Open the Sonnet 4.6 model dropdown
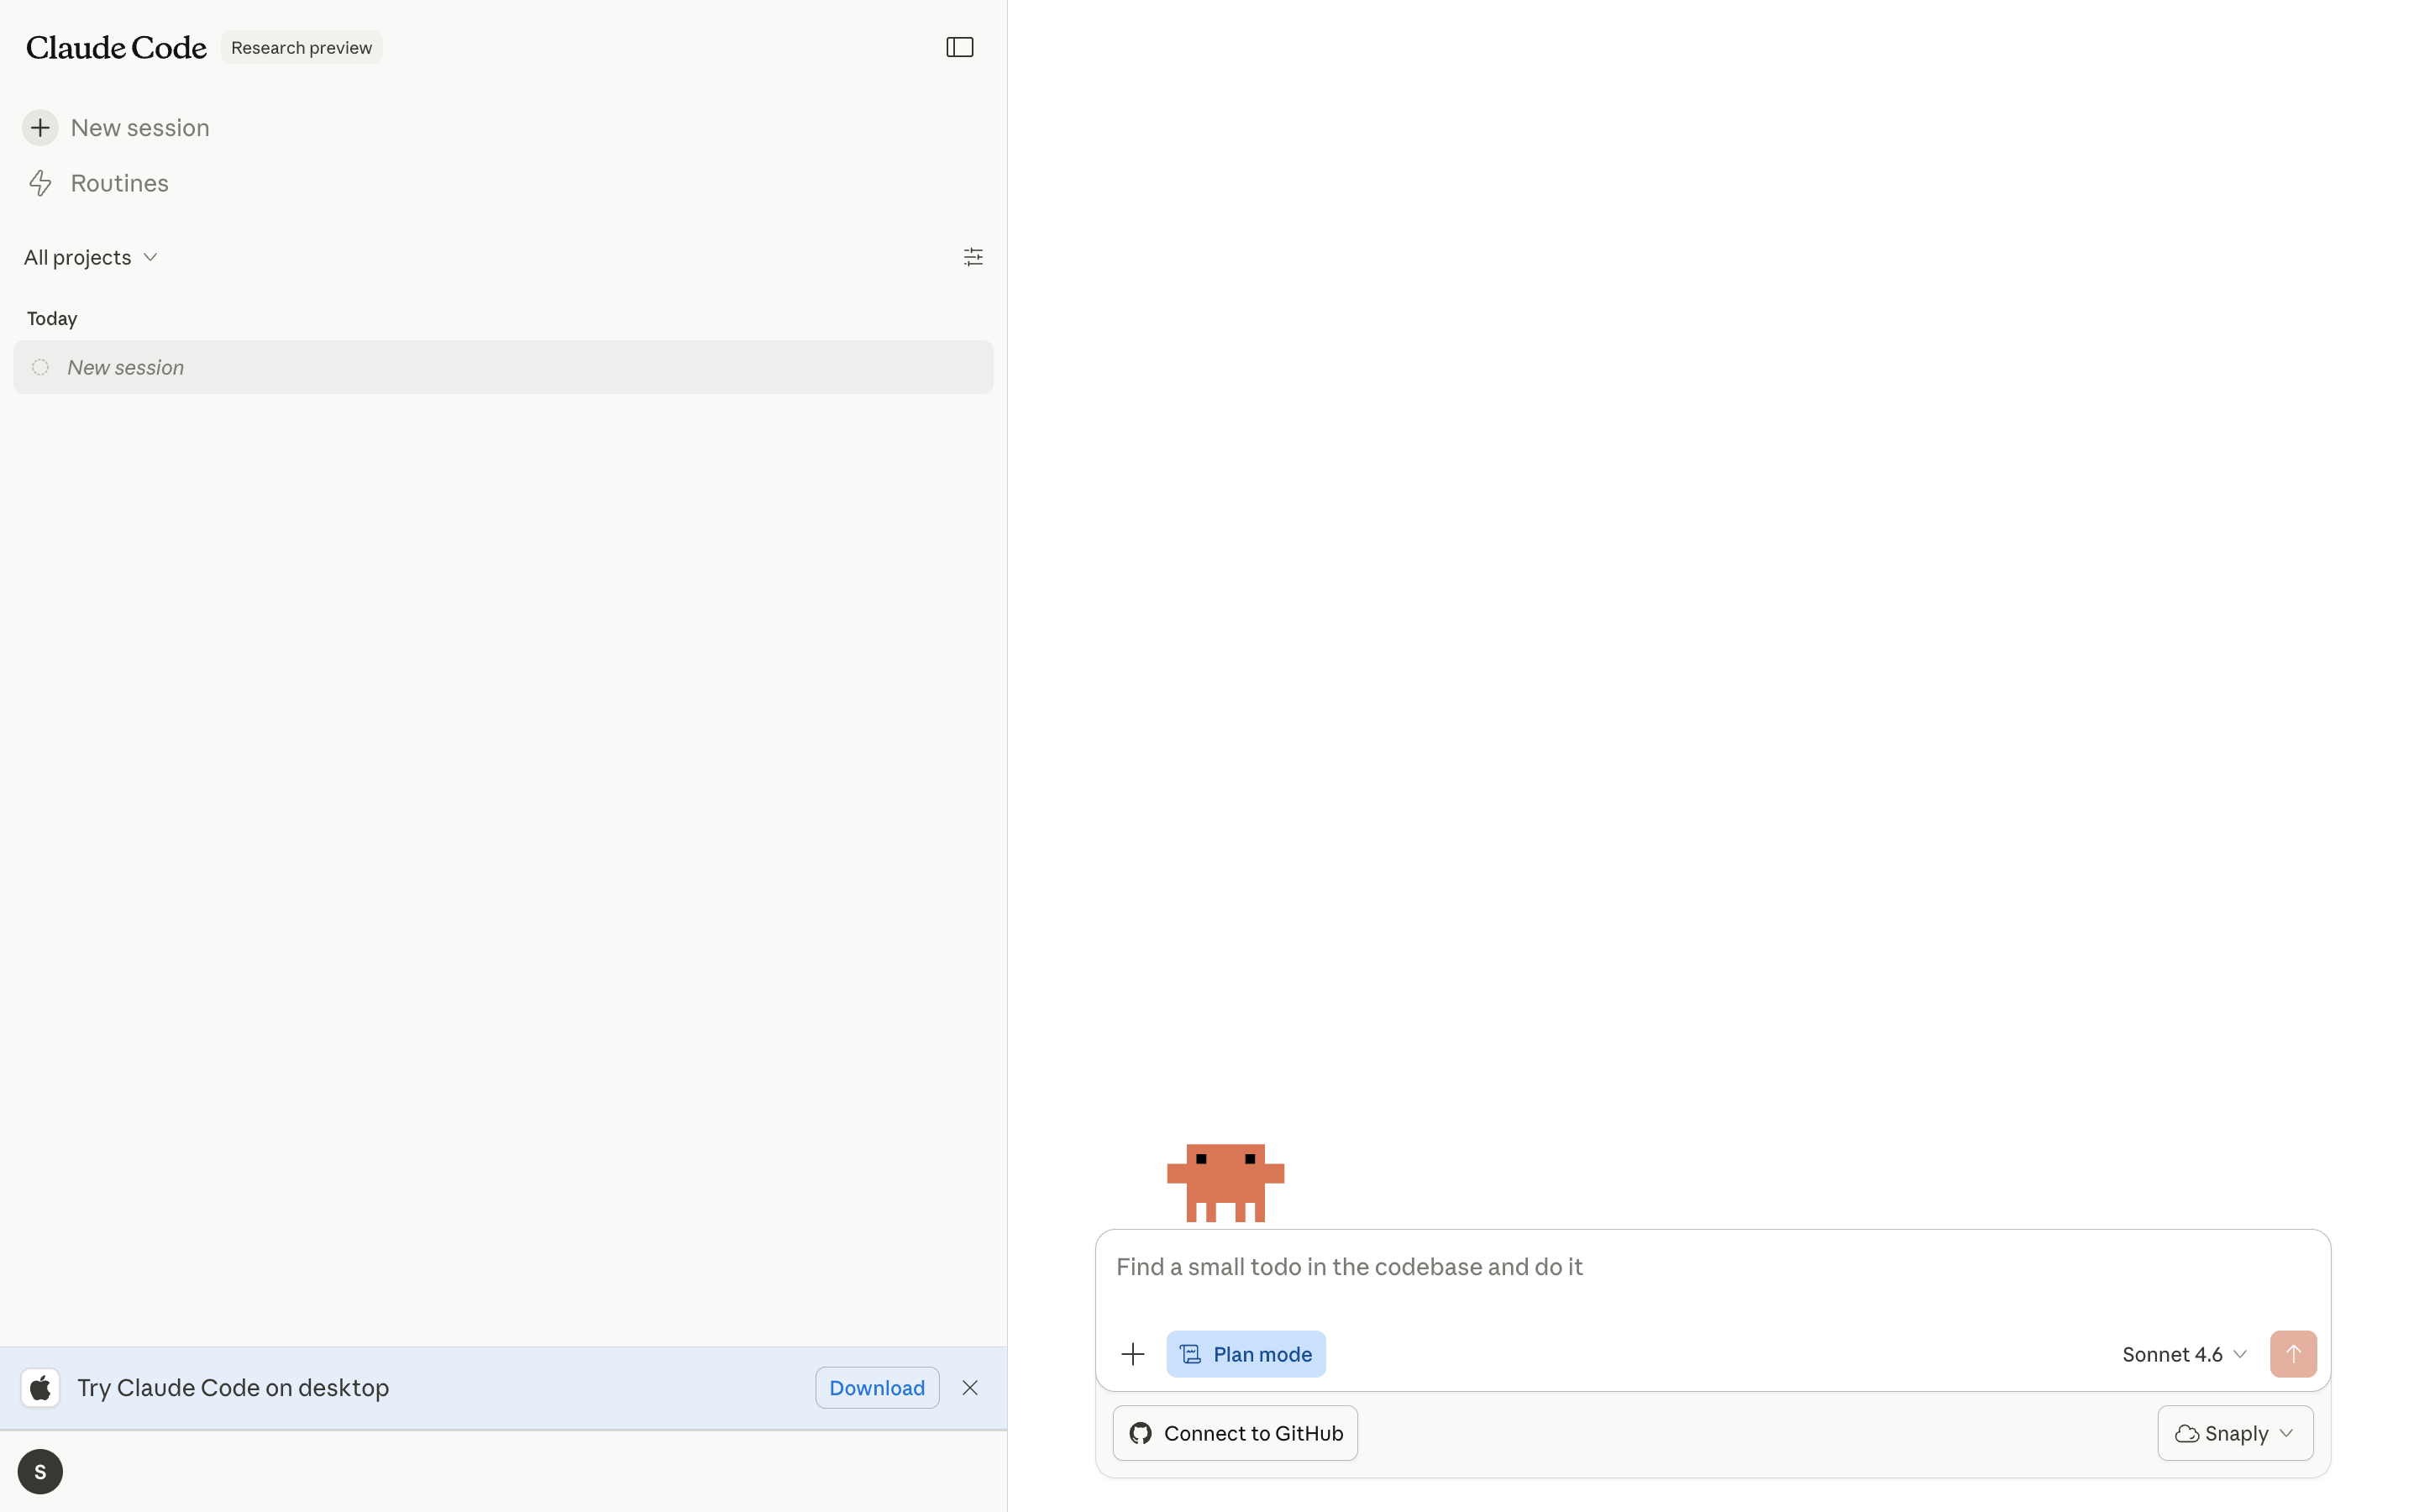This screenshot has height=1512, width=2419. point(2184,1354)
